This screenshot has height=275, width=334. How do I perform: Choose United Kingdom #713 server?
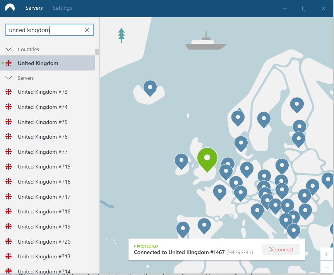pyautogui.click(x=47, y=256)
